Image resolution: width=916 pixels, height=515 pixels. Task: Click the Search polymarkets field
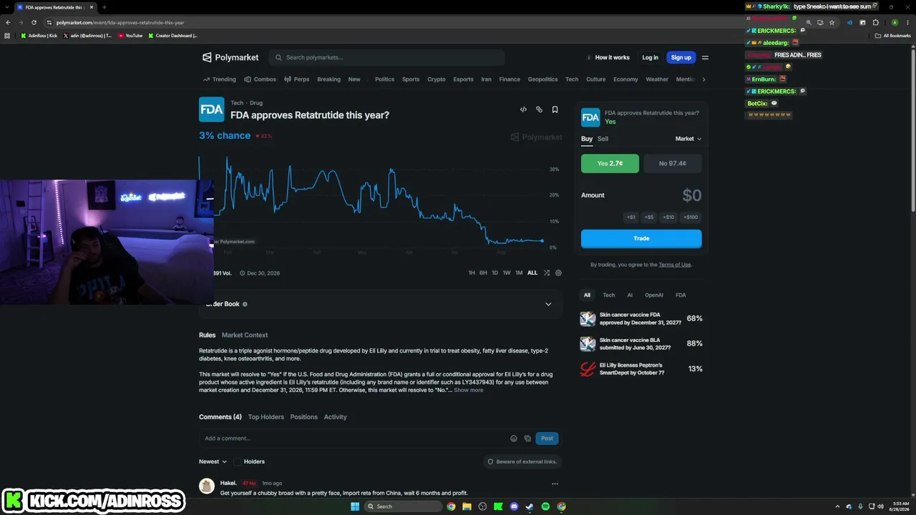387,57
